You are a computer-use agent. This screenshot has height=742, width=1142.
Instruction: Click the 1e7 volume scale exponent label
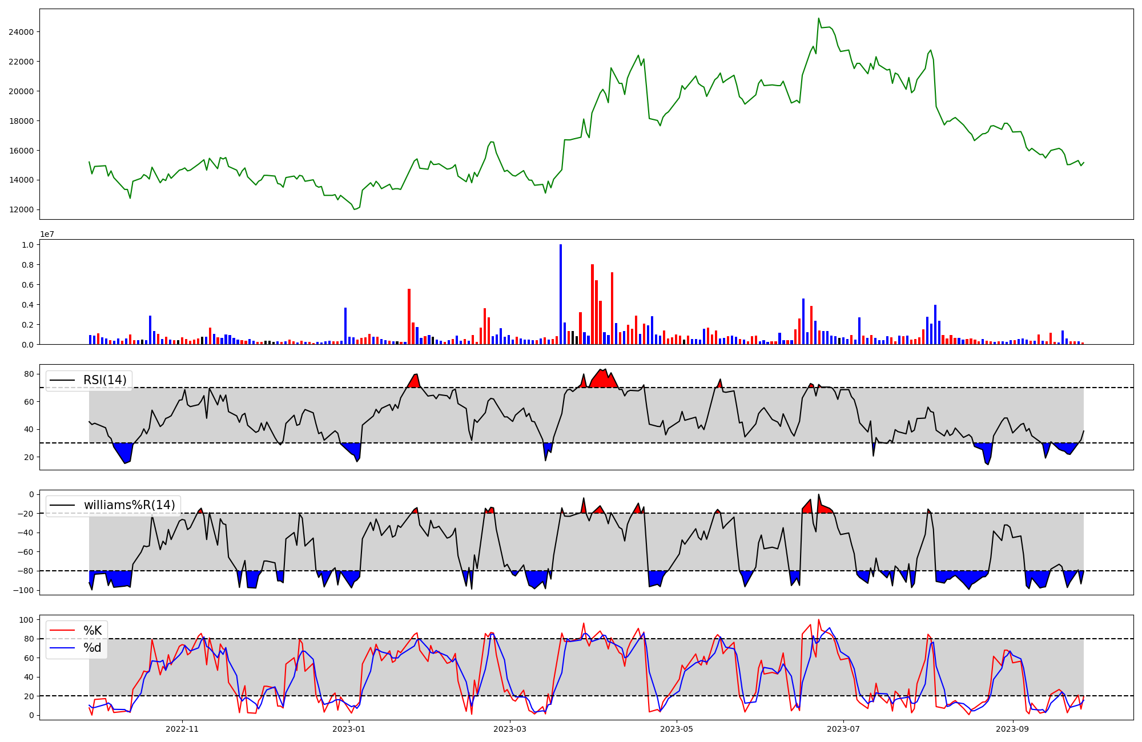coord(47,234)
